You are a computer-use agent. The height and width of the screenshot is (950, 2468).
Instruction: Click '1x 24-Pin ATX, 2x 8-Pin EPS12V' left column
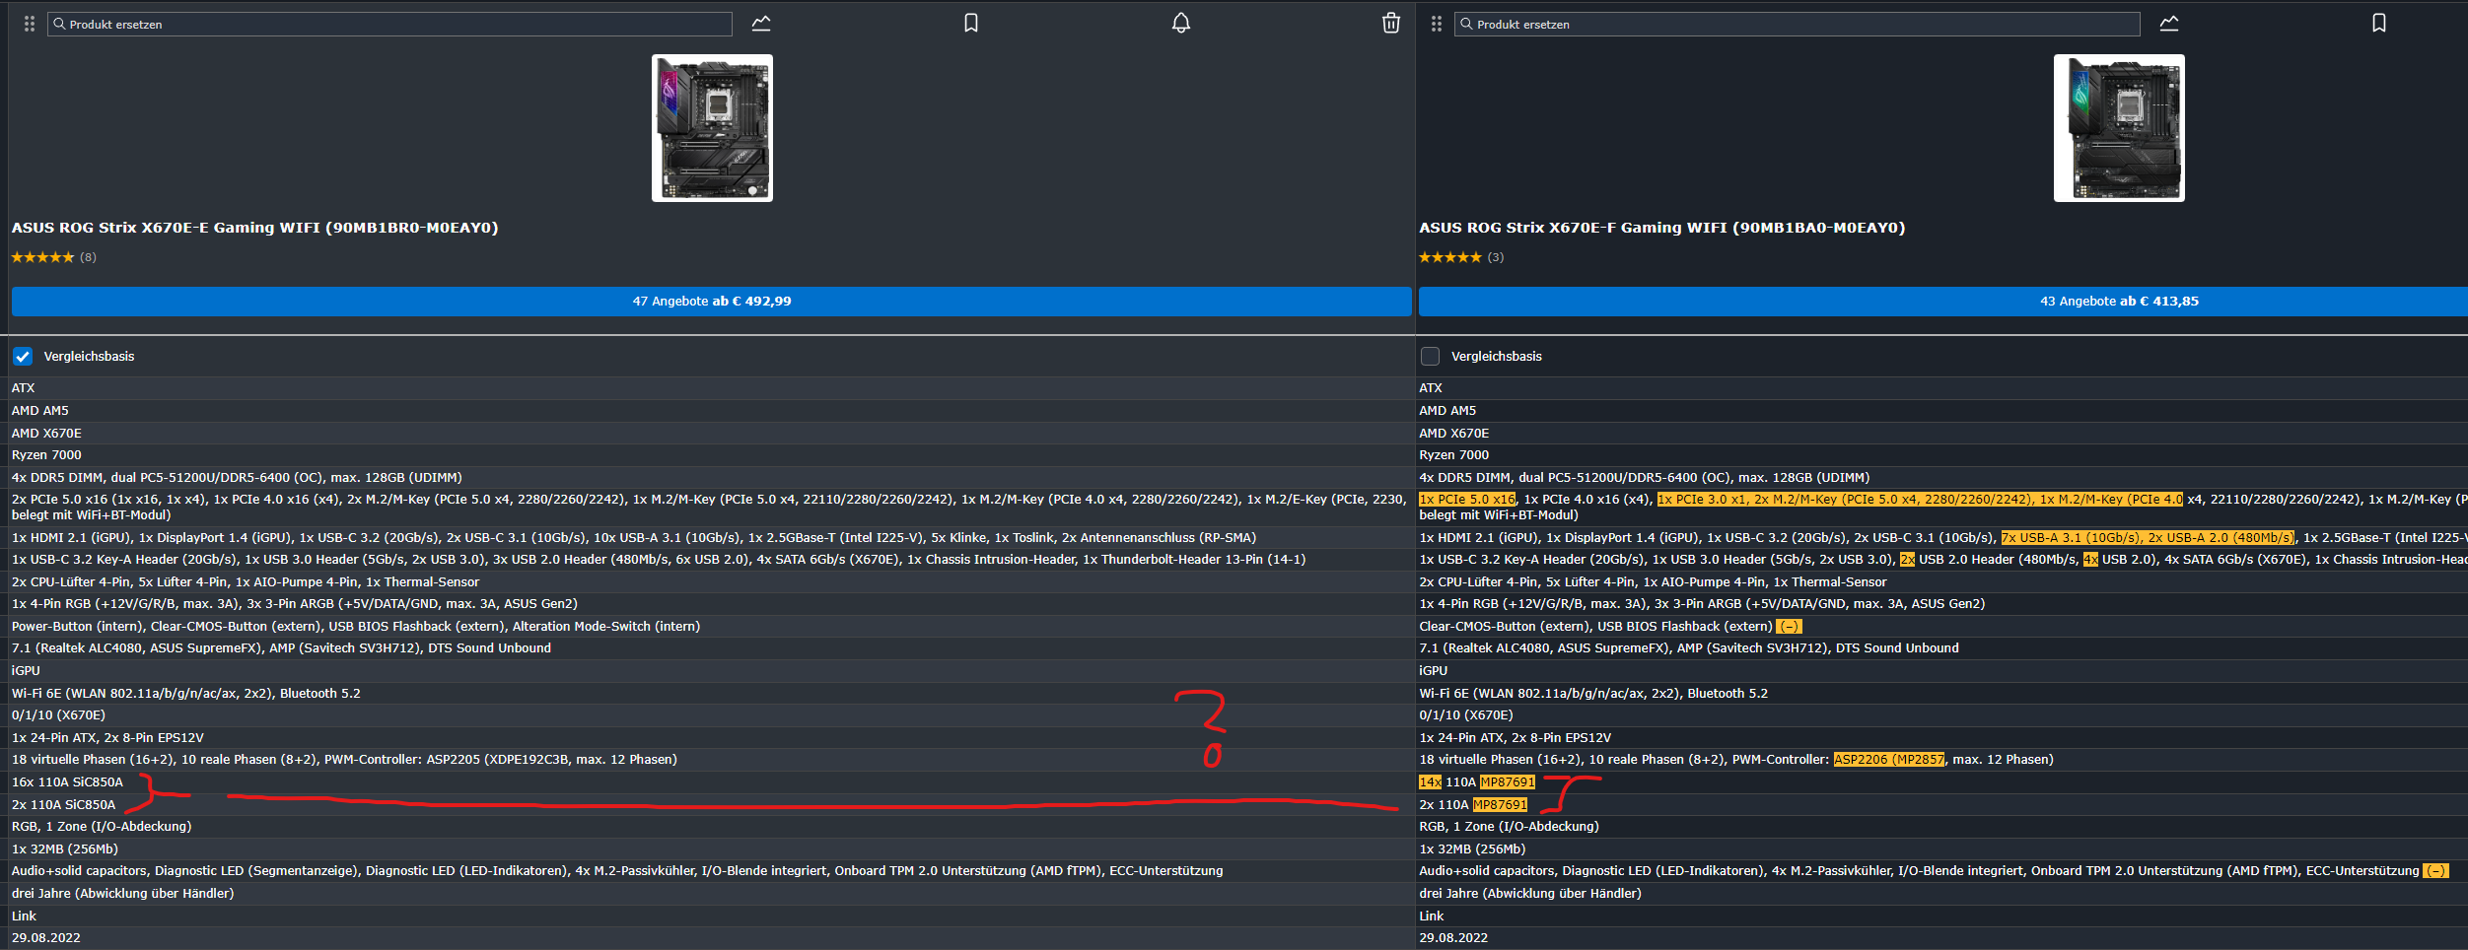[x=107, y=737]
